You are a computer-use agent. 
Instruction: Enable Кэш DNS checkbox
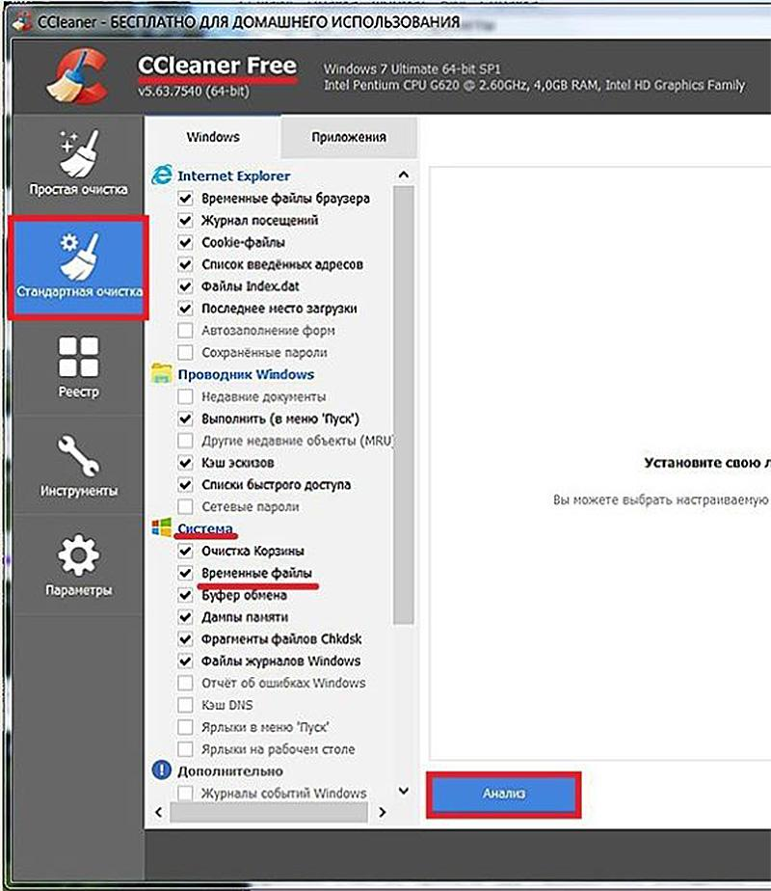click(185, 705)
